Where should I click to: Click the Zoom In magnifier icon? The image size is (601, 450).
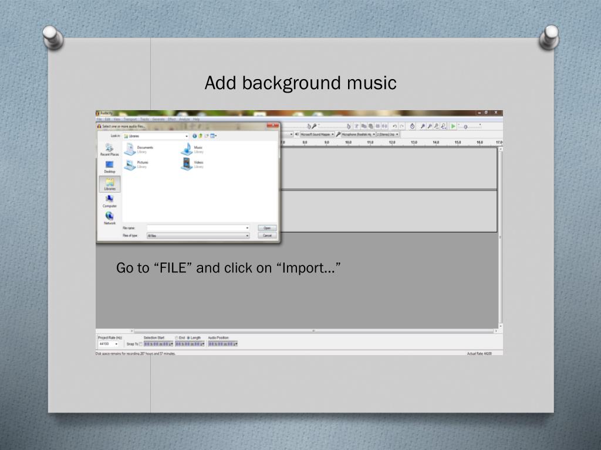tap(423, 127)
